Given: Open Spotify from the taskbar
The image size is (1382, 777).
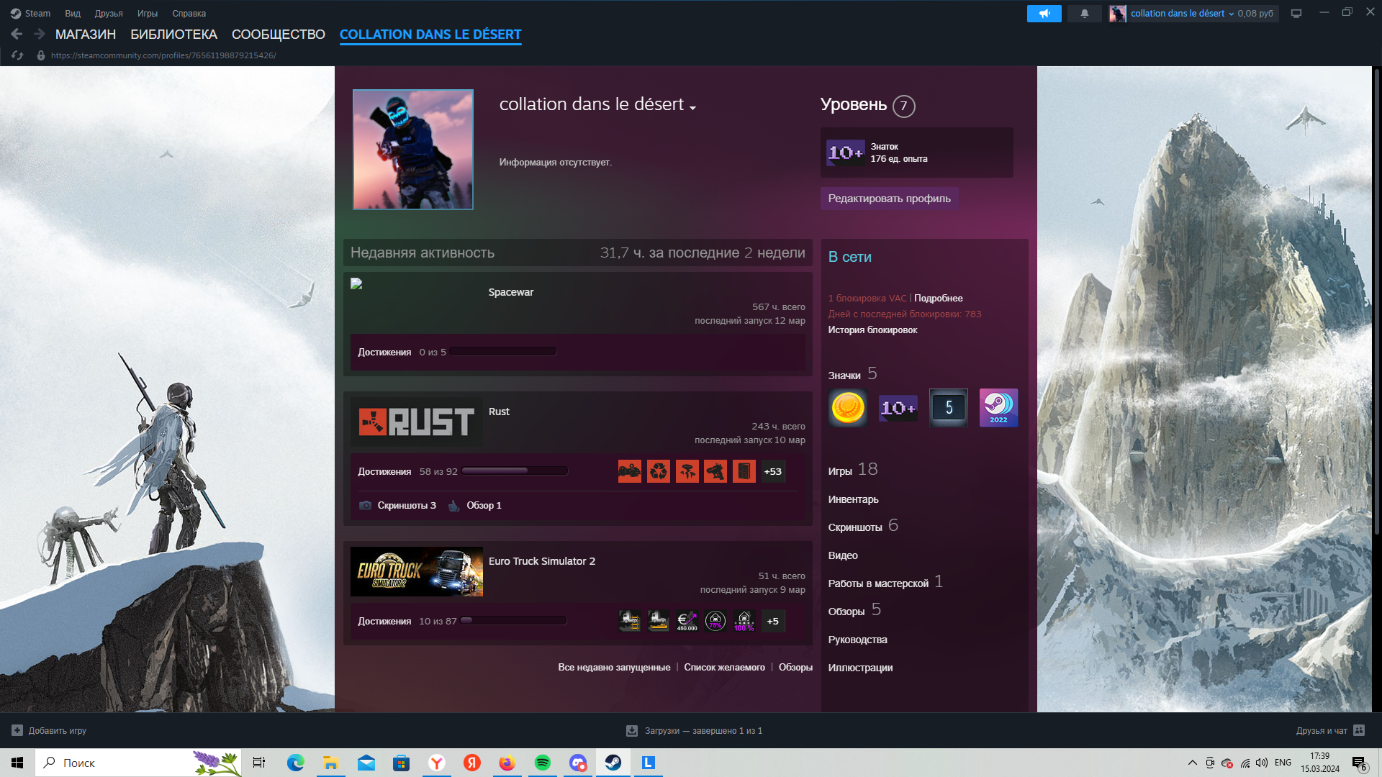Looking at the screenshot, I should pyautogui.click(x=543, y=763).
